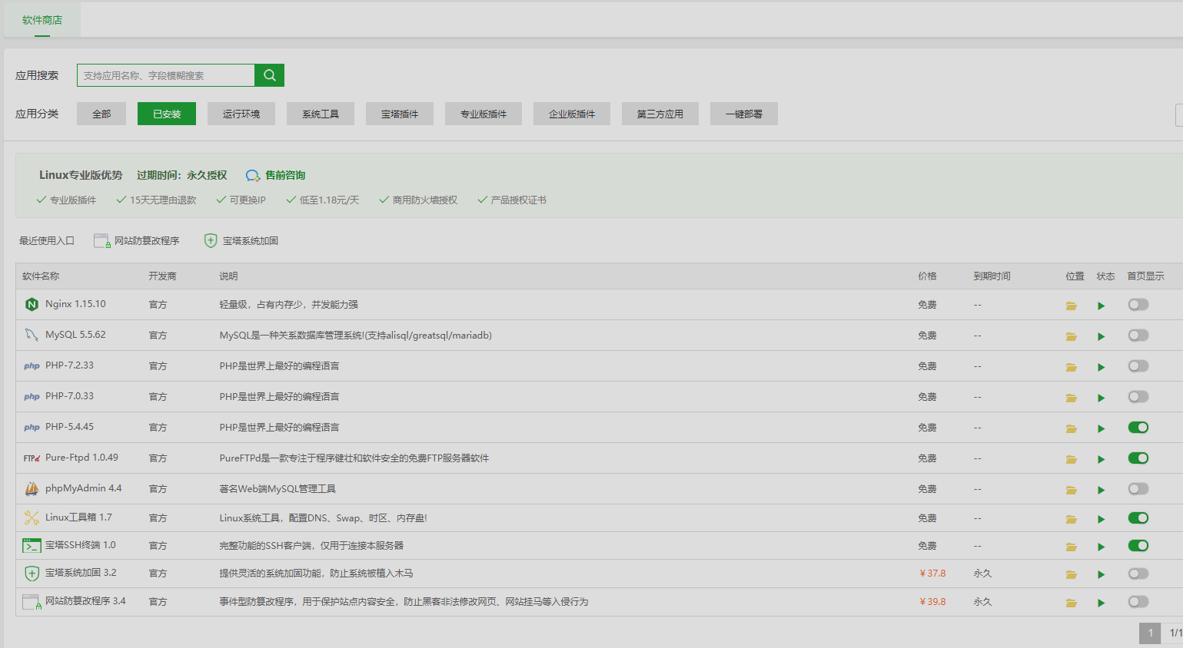Select the 运行环境 category
The width and height of the screenshot is (1183, 648).
241,114
